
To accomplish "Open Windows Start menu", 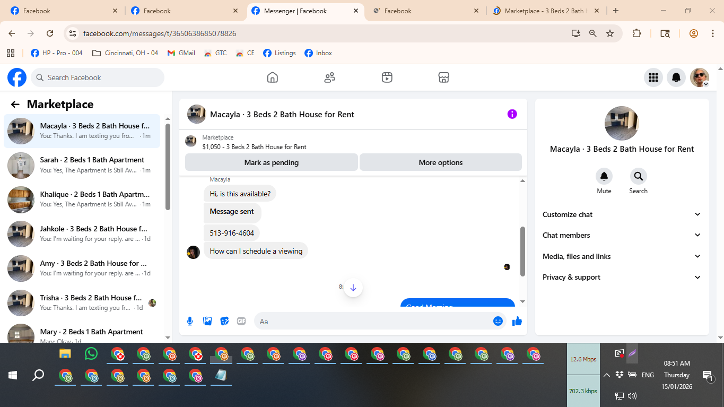I will 13,376.
